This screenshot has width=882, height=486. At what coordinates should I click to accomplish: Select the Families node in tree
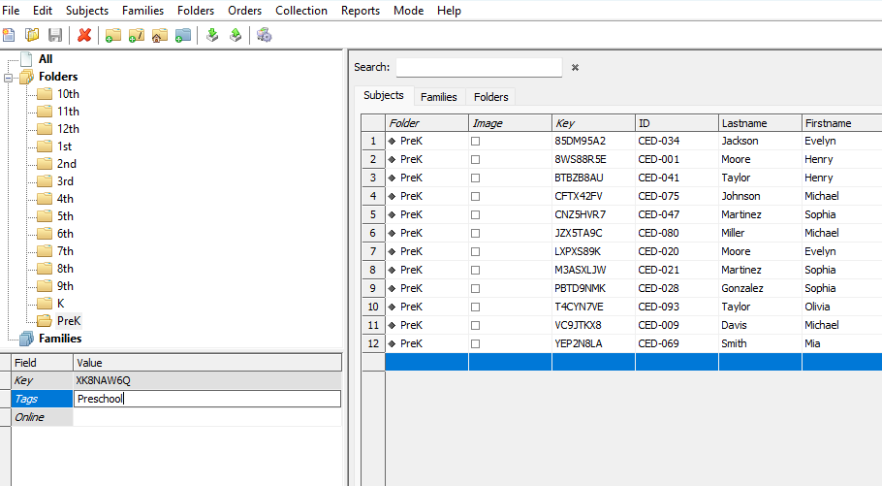(x=60, y=339)
